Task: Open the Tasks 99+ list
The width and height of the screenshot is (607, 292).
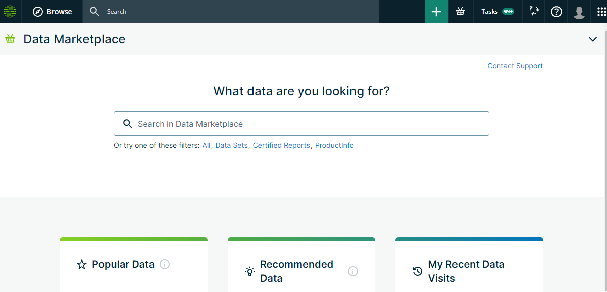Action: [497, 12]
